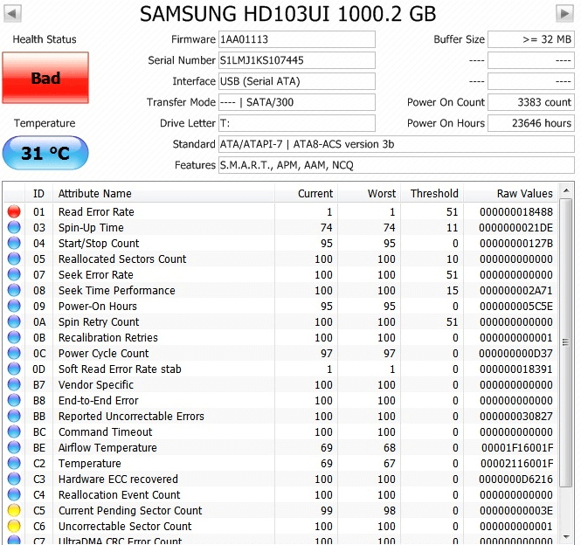The height and width of the screenshot is (545, 581).
Task: Click the red Bad health status button
Action: (45, 78)
